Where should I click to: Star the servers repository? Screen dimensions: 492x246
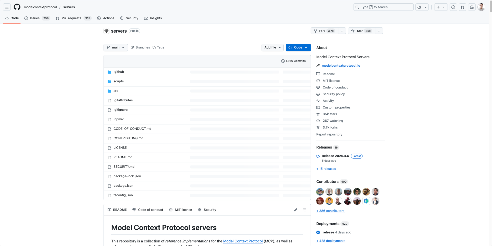click(x=361, y=31)
